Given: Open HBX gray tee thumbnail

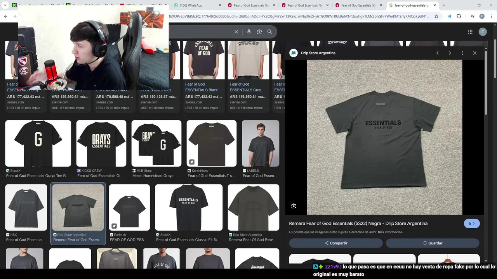Looking at the screenshot, I should 26,207.
